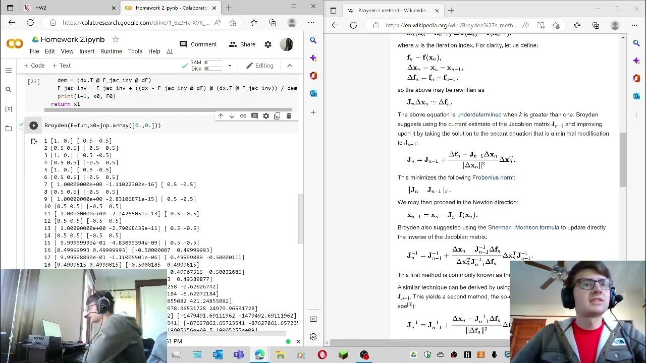Follow the Frobenius norm link
This screenshot has height=363, width=646.
[493, 177]
